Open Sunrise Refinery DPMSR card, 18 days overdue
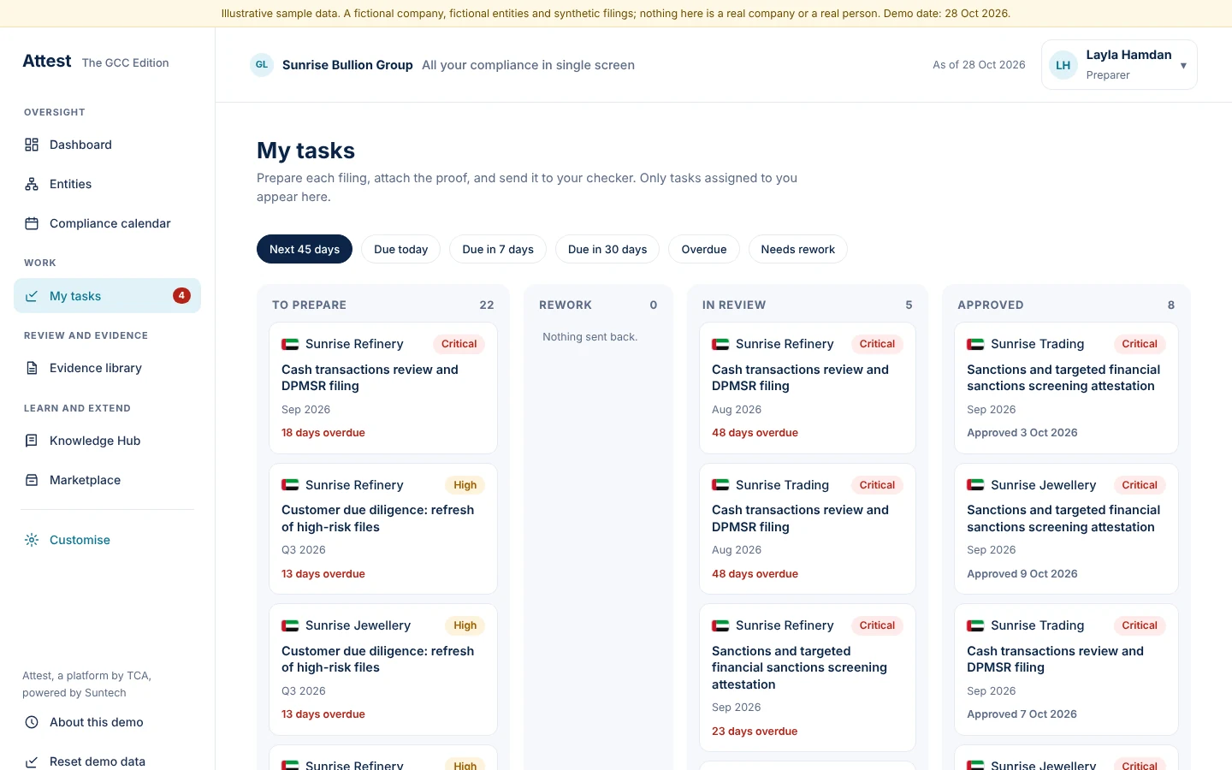This screenshot has width=1232, height=770. coord(383,388)
